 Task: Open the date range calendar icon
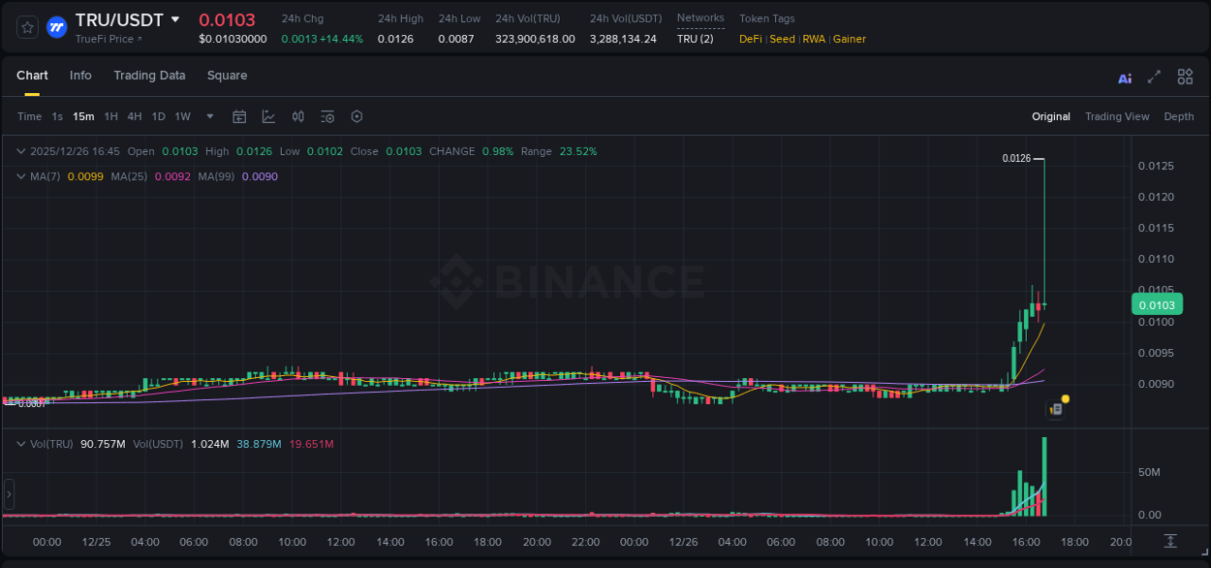[239, 116]
